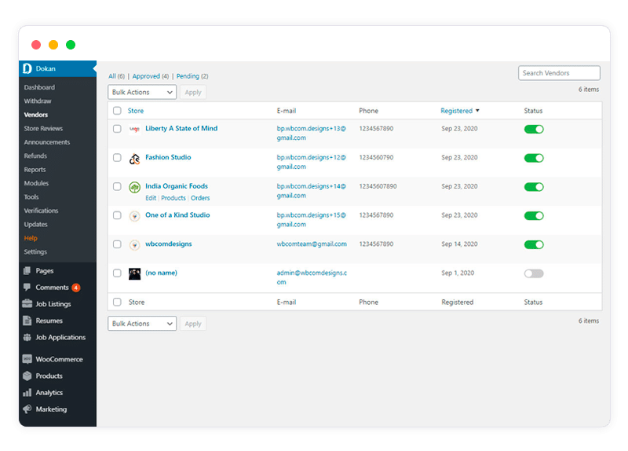628x451 pixels.
Task: Click the Search Vendors input field
Action: 559,73
